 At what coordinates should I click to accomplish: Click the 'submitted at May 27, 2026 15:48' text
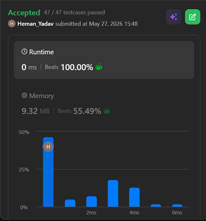pos(96,24)
